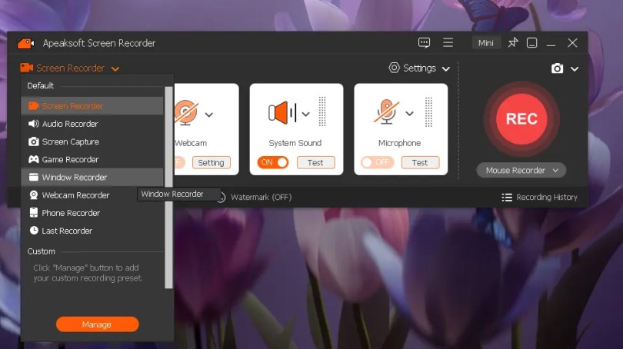The height and width of the screenshot is (349, 623).
Task: Select Game Recorder from the list
Action: (x=92, y=160)
